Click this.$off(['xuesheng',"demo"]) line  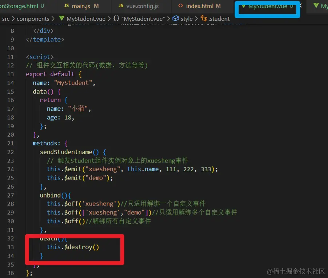[142, 212]
